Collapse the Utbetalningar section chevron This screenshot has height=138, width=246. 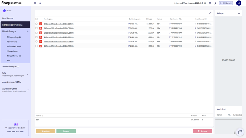coord(27,31)
